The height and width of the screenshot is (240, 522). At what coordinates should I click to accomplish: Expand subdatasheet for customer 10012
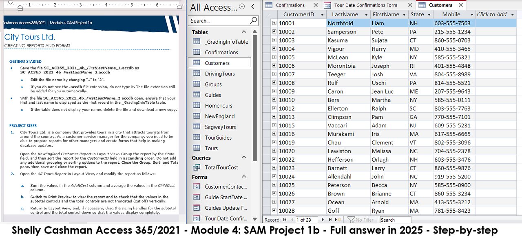[274, 109]
